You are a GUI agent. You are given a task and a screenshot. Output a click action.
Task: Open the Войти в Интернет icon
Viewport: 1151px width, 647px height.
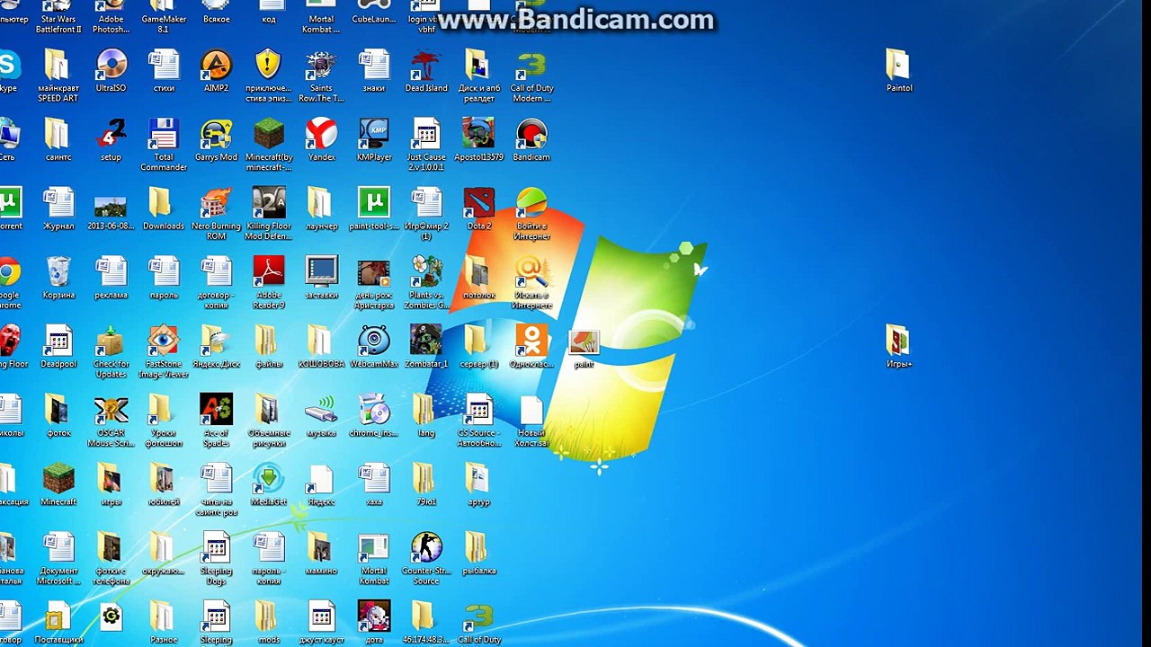531,214
